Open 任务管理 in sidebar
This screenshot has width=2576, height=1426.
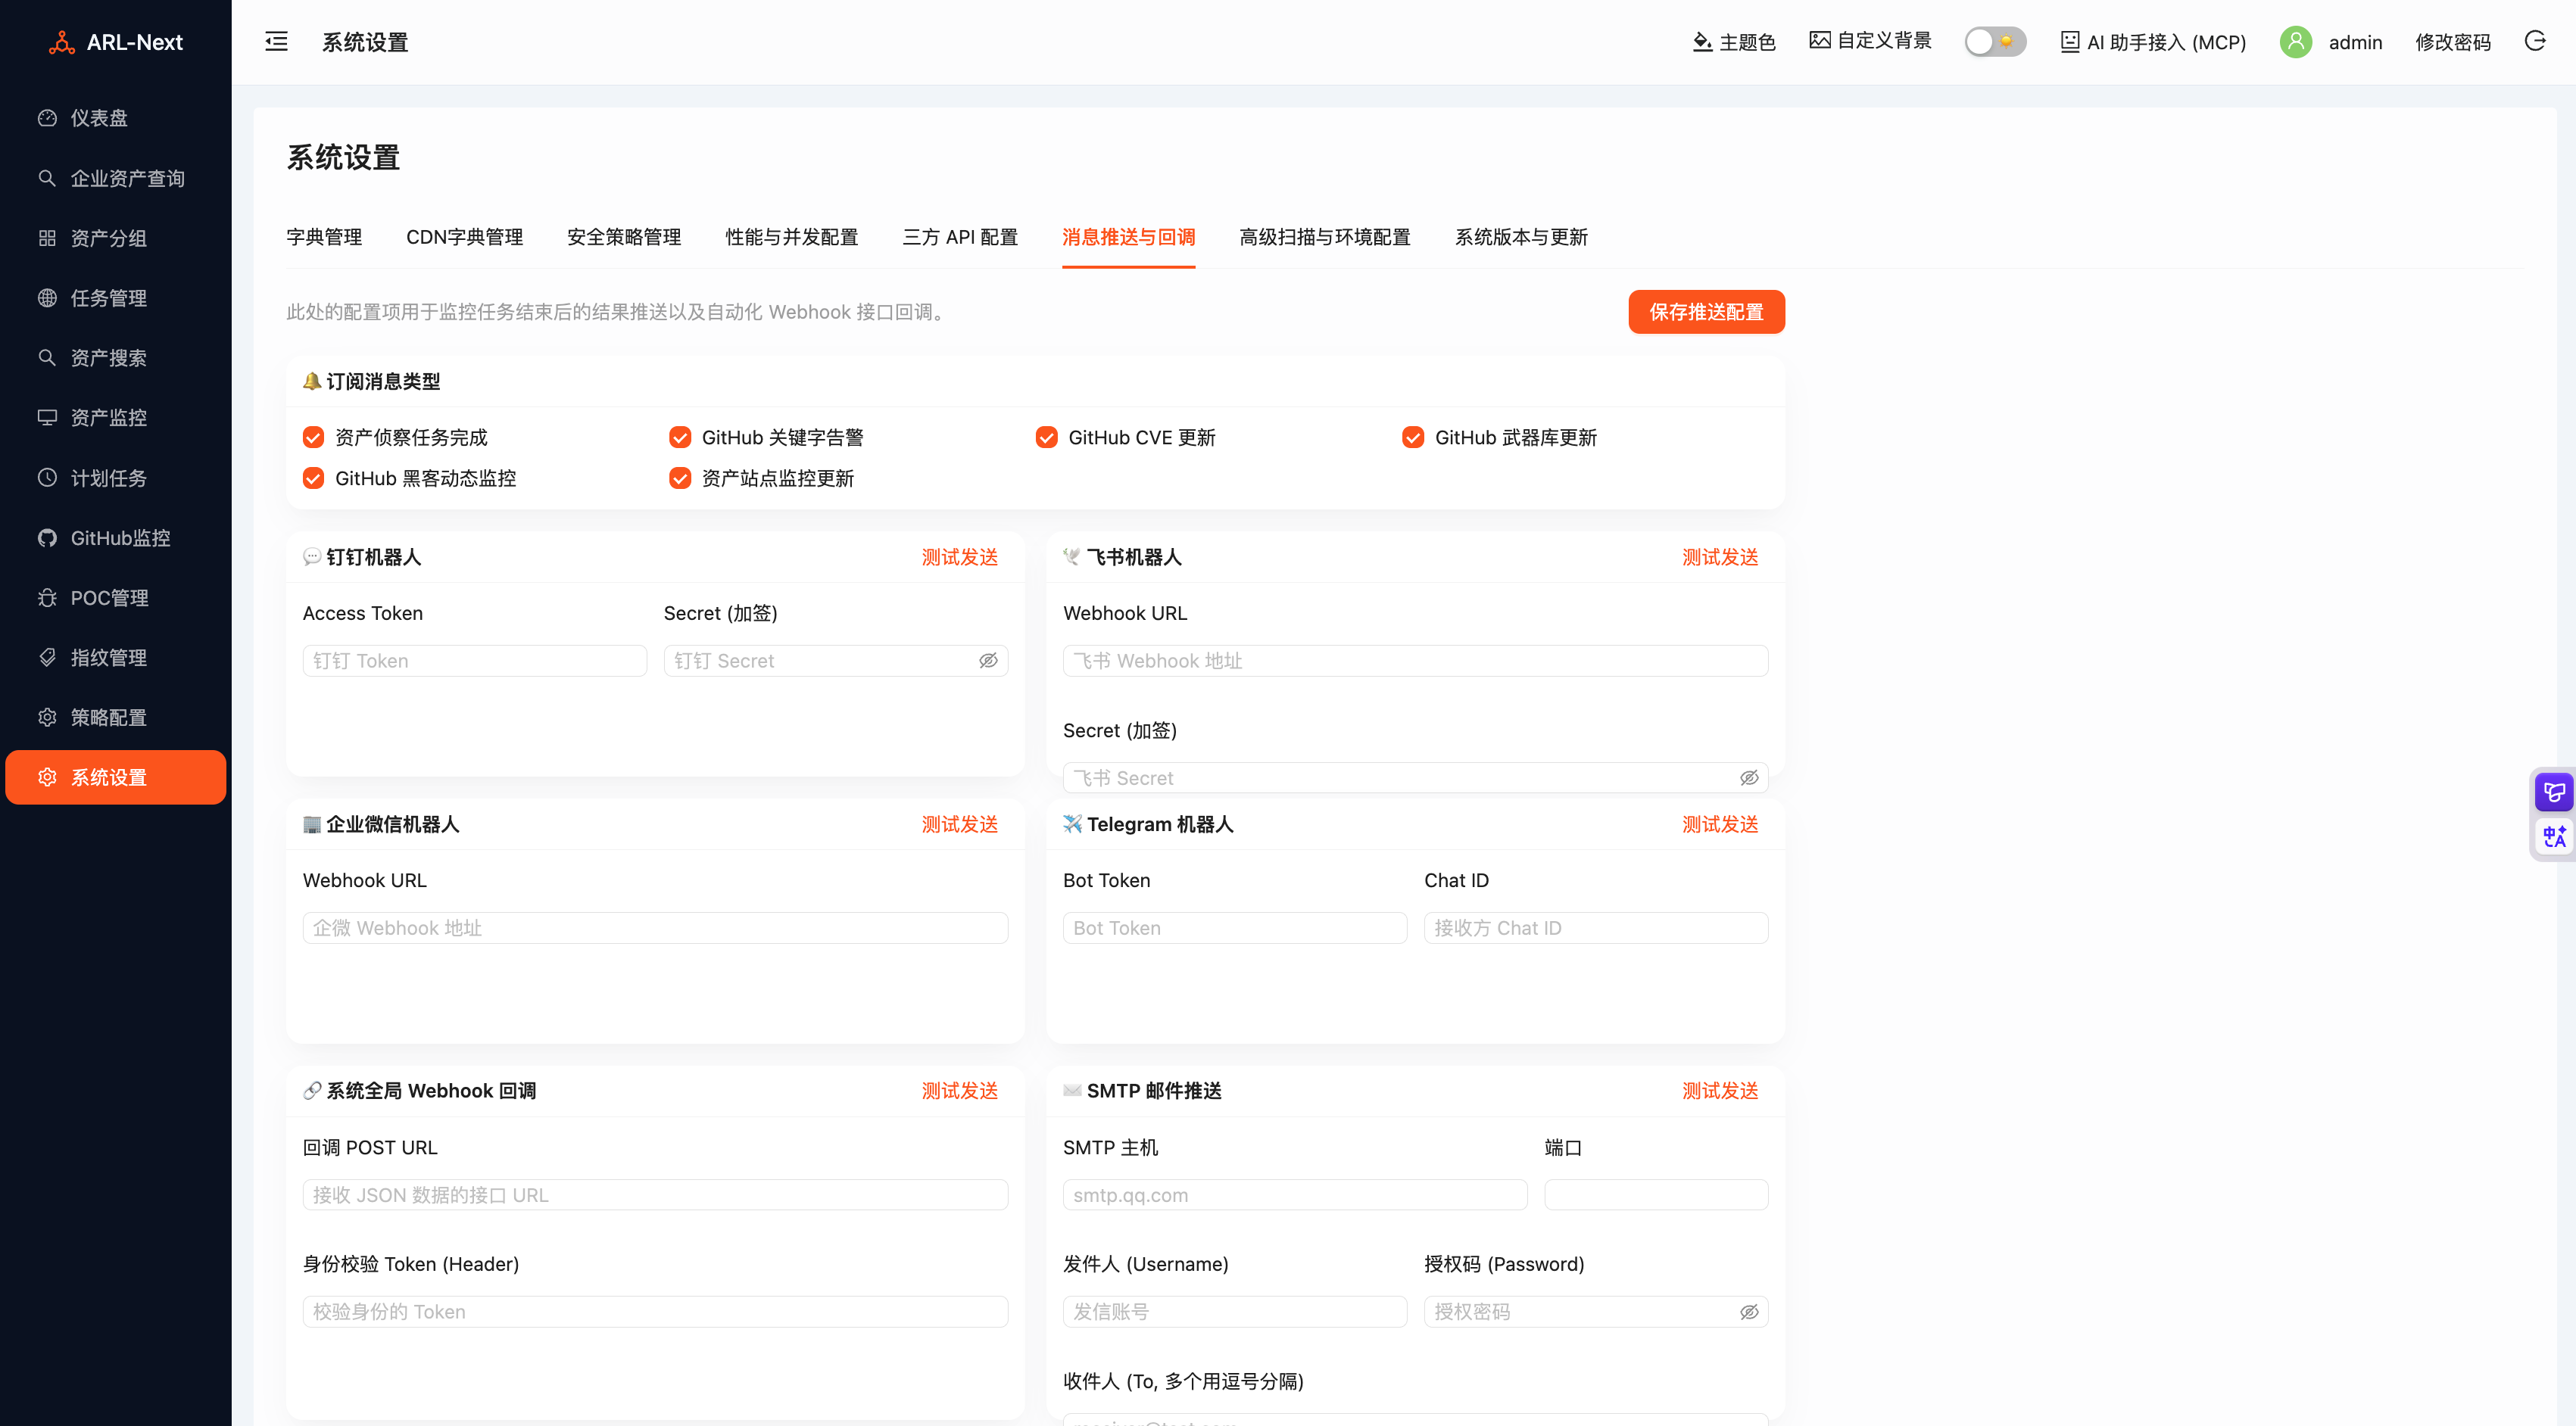[116, 297]
